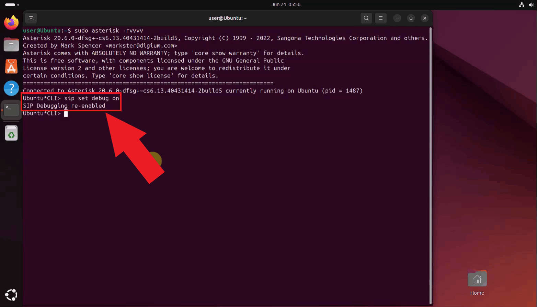Click the 'sudo asterisk -rvvvv' command text
This screenshot has width=537, height=307.
(109, 30)
